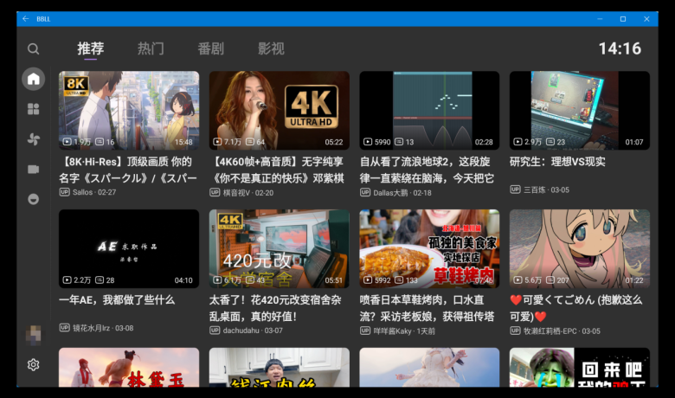Open settings via the gear icon
The width and height of the screenshot is (675, 398).
33,365
